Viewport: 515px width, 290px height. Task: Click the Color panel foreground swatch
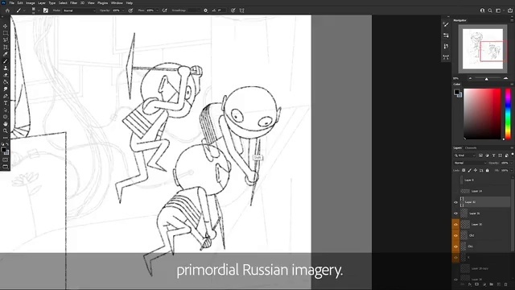456,93
